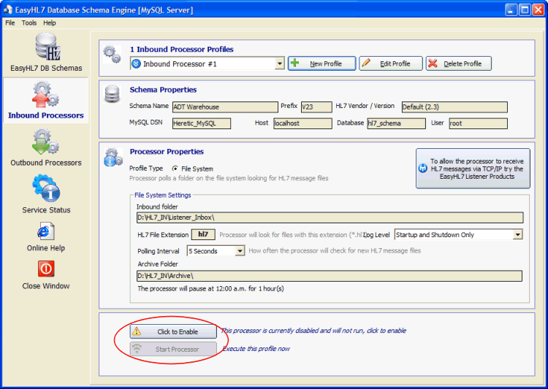Screen dimensions: 548x389
Task: Click the User field root
Action: point(478,123)
